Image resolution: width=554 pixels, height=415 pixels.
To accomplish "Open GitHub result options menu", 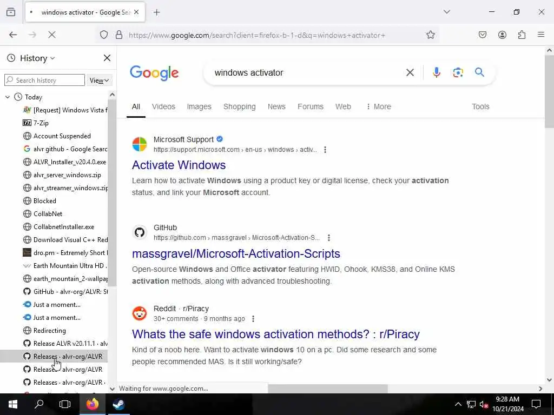I will 328,238.
